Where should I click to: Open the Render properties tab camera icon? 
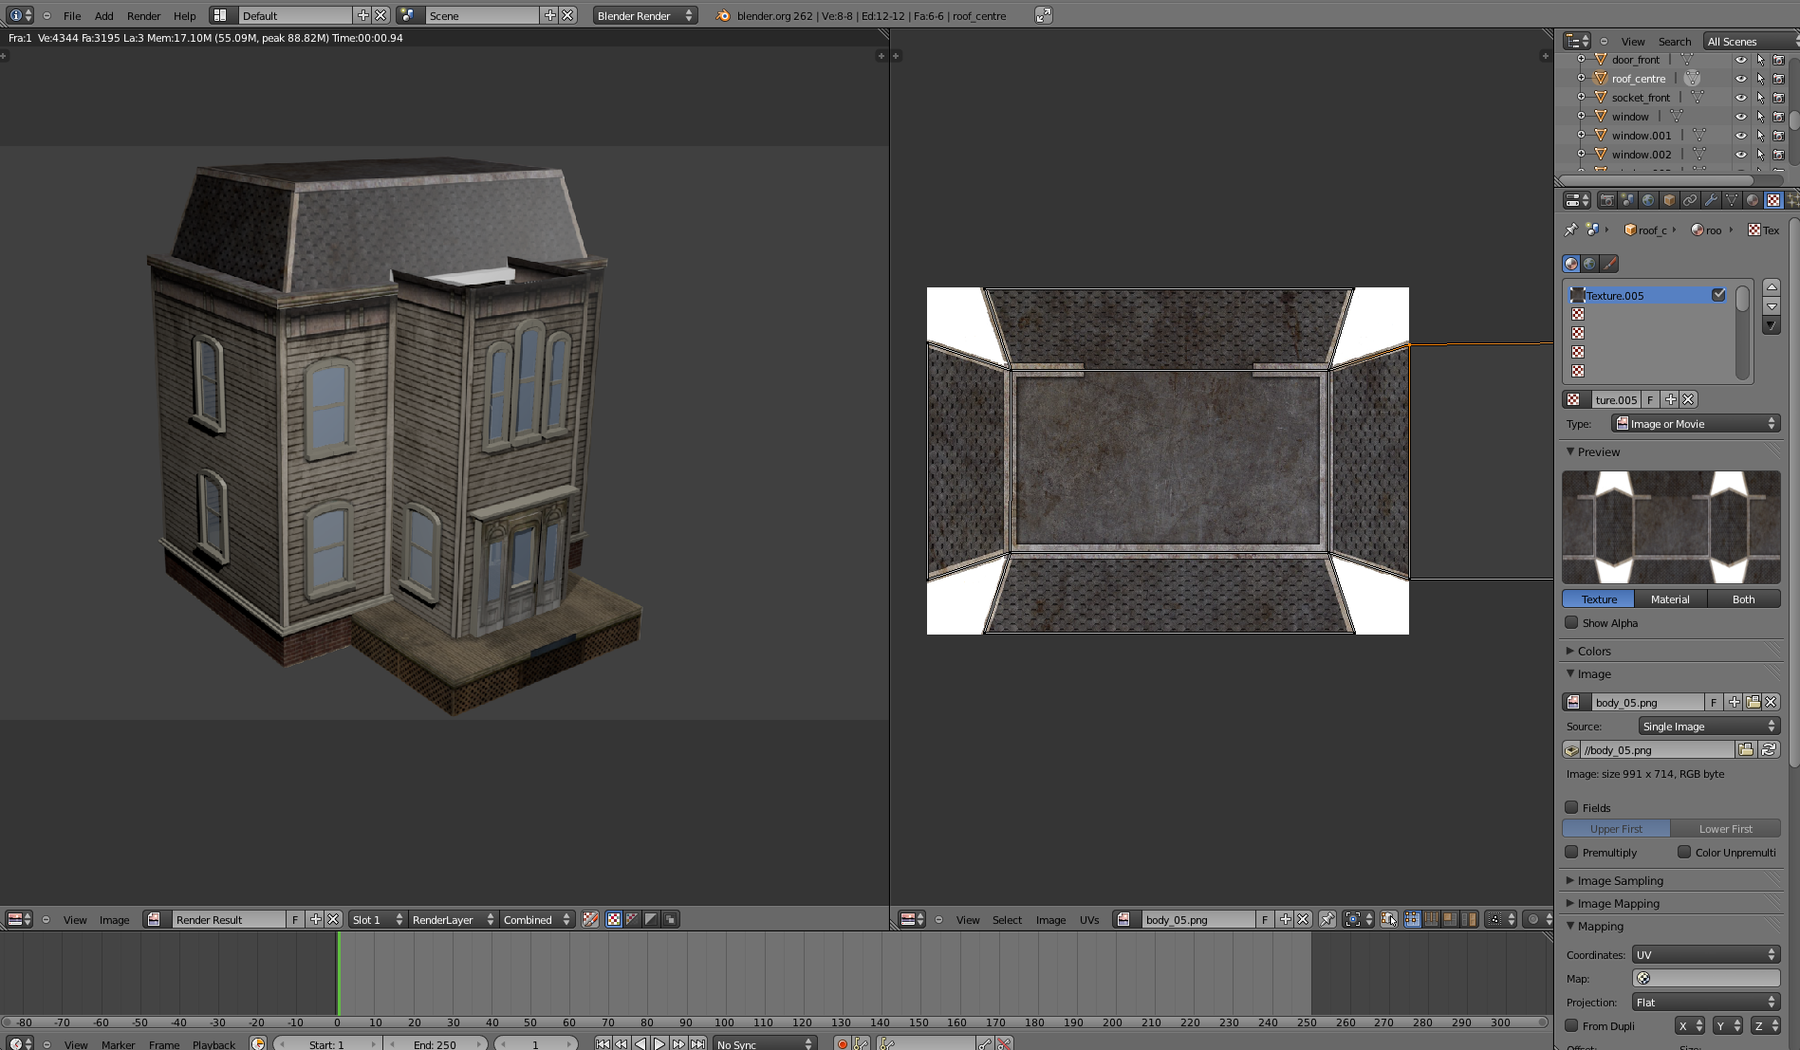click(1606, 200)
